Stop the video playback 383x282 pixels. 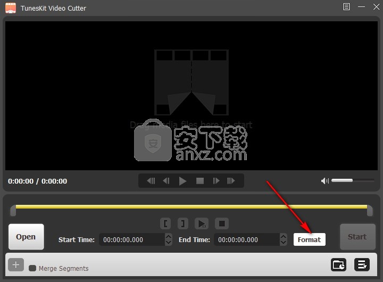tap(200, 181)
